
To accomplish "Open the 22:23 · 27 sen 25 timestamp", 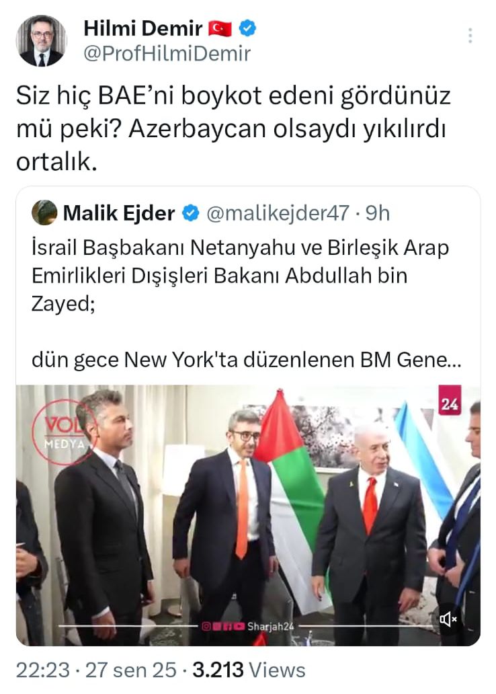I will pyautogui.click(x=96, y=670).
